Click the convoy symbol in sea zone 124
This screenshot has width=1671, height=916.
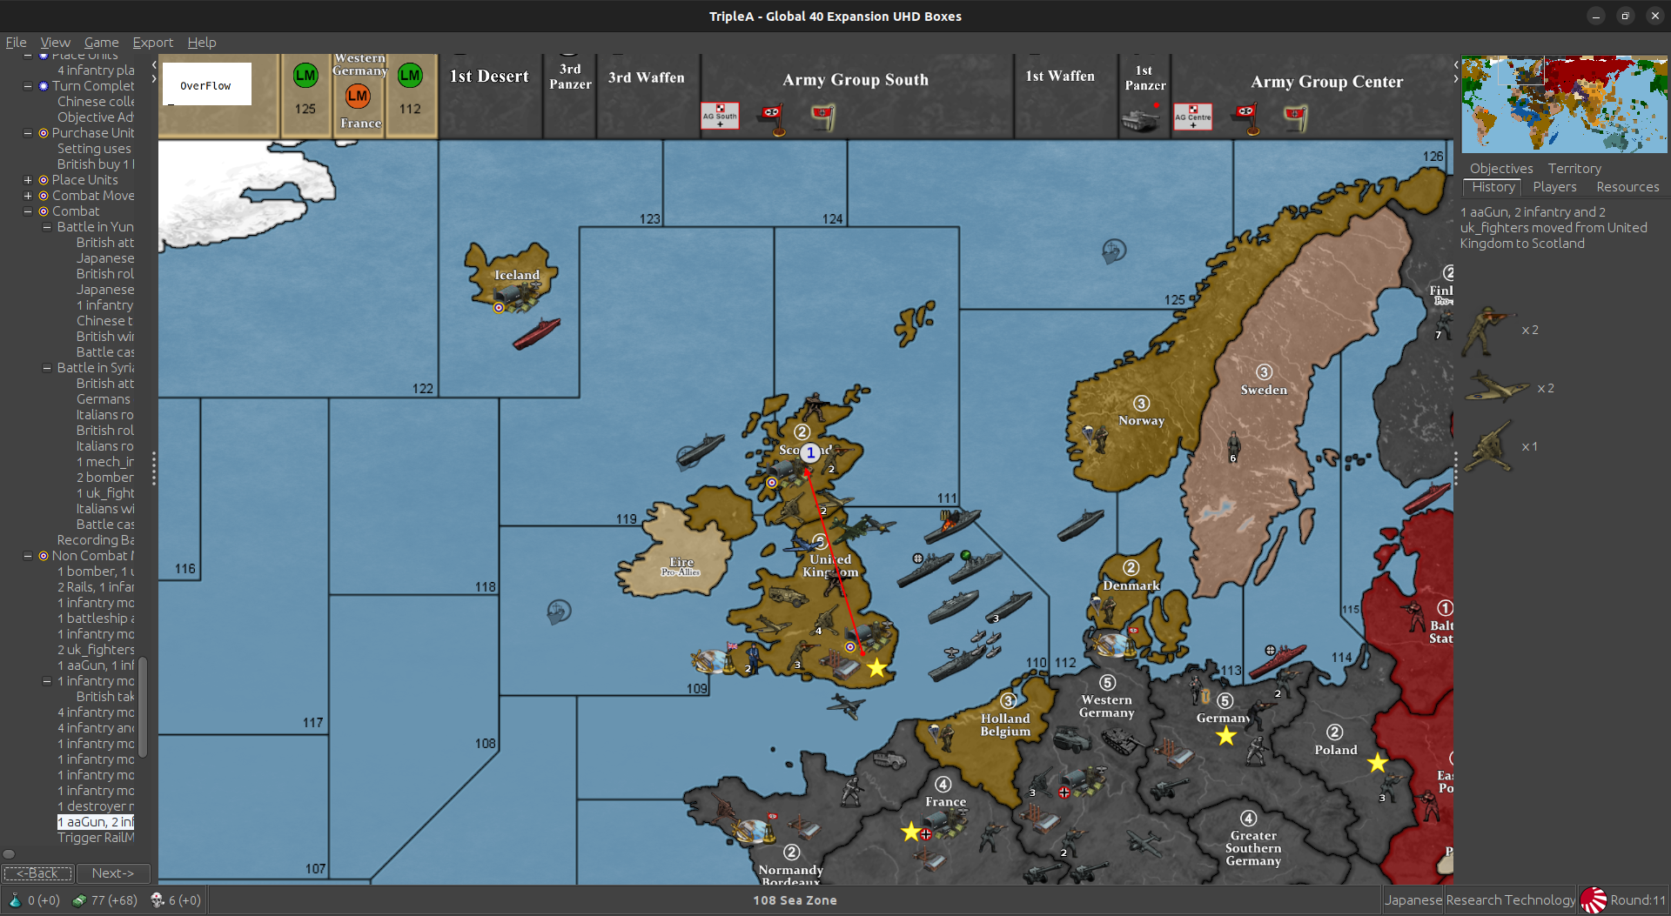click(x=1114, y=251)
